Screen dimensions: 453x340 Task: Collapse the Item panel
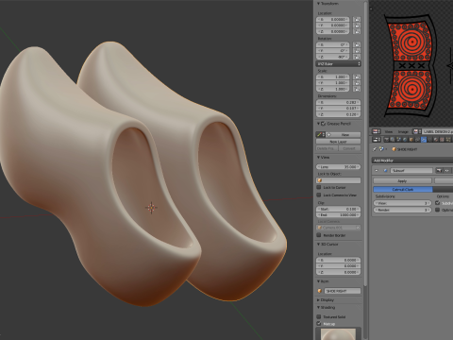point(318,281)
